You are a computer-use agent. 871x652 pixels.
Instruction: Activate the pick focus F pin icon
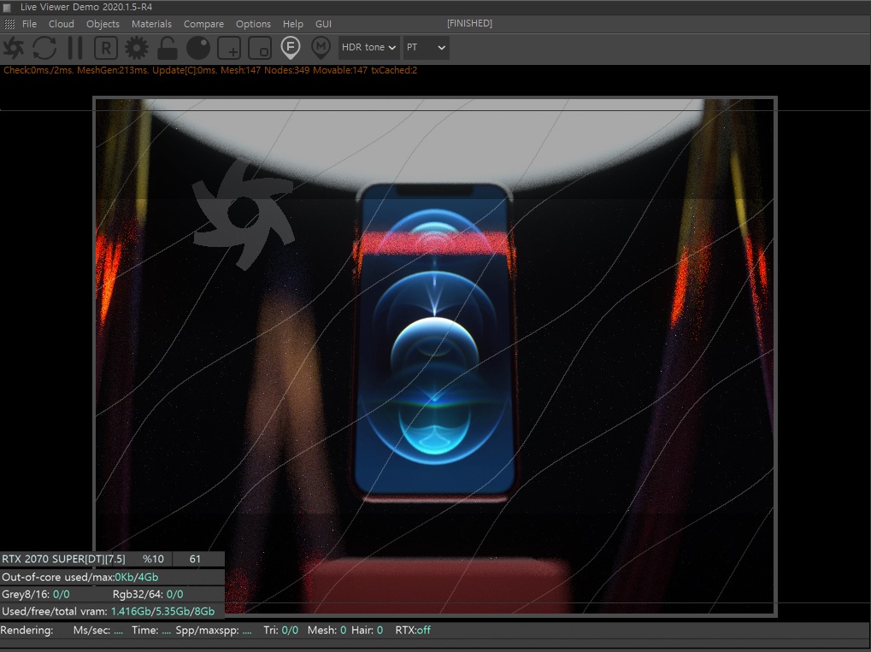(x=291, y=48)
